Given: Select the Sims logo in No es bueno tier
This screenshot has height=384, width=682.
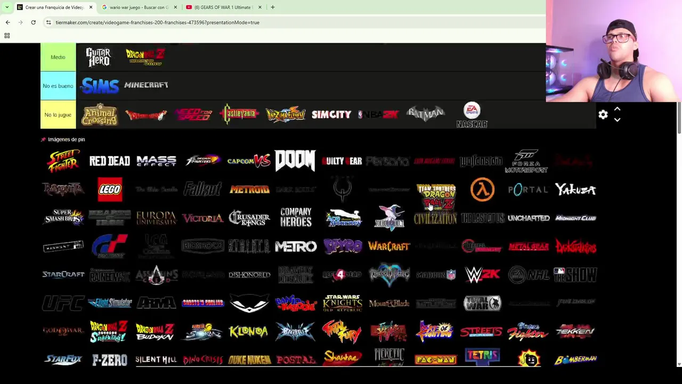Looking at the screenshot, I should tap(100, 86).
